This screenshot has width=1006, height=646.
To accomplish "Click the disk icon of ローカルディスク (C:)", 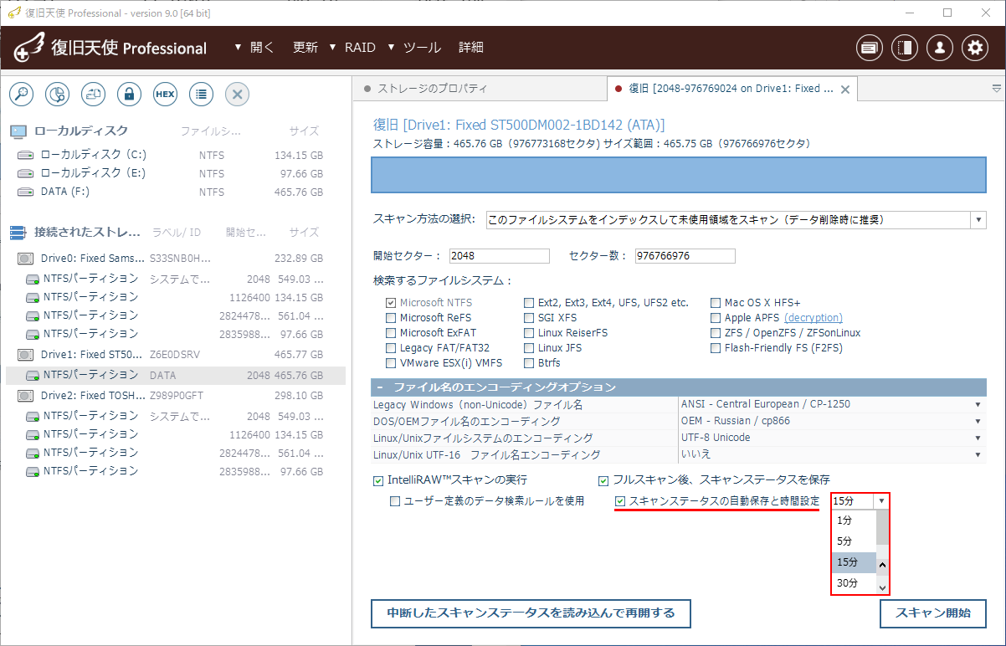I will (x=26, y=155).
